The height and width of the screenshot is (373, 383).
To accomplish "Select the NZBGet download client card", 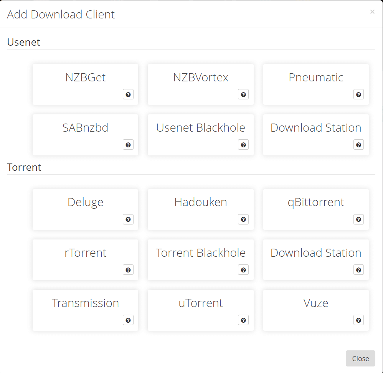I will tap(85, 84).
